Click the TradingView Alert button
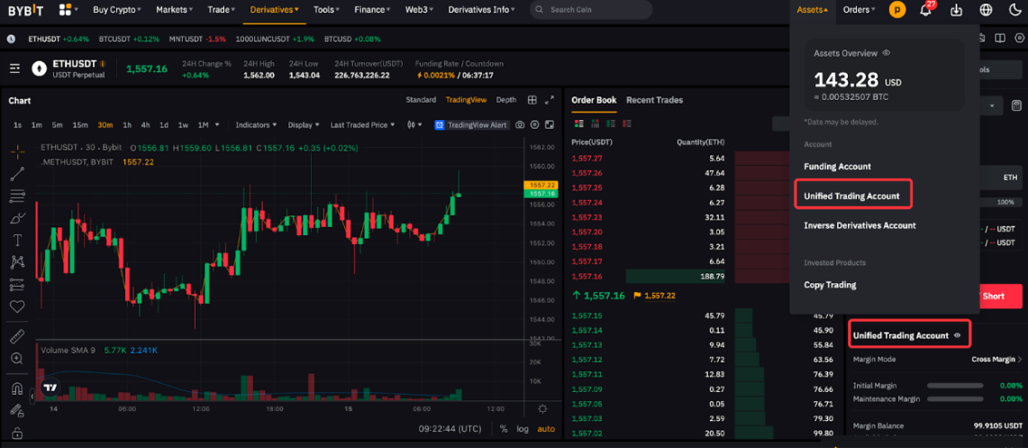This screenshot has width=1028, height=448. [471, 124]
